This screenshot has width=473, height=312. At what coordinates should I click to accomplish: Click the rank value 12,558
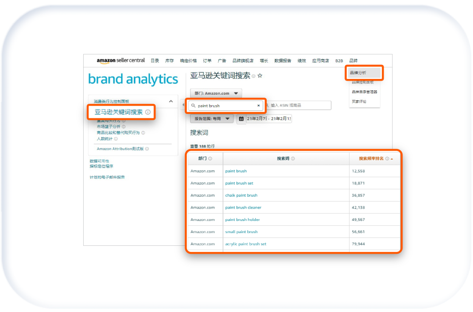click(x=358, y=171)
